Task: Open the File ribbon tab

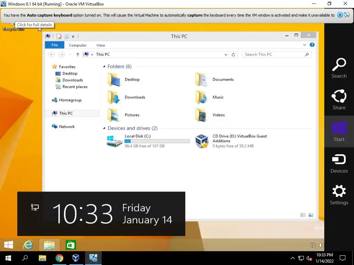Action: pyautogui.click(x=55, y=45)
